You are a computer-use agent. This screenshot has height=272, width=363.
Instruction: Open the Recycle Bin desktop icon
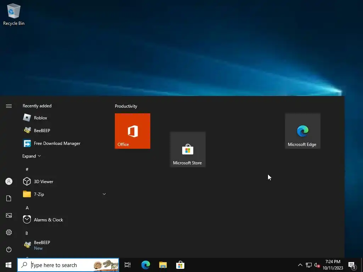coord(14,14)
